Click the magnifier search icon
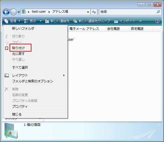The width and height of the screenshot is (164, 142). click(x=158, y=12)
